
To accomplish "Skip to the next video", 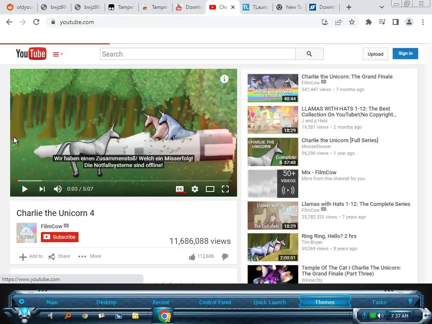I will pyautogui.click(x=42, y=189).
